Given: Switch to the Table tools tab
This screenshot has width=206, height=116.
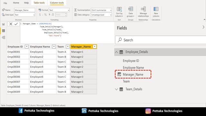Looking at the screenshot, I should [x=39, y=3].
